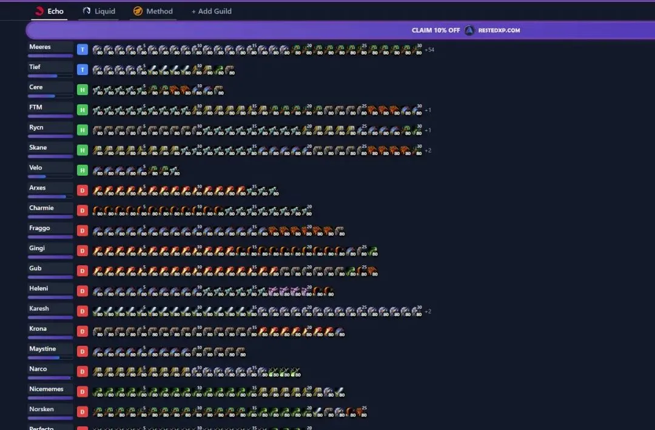
Task: Click the last dungeon icon in Krona's row
Action: (340, 331)
